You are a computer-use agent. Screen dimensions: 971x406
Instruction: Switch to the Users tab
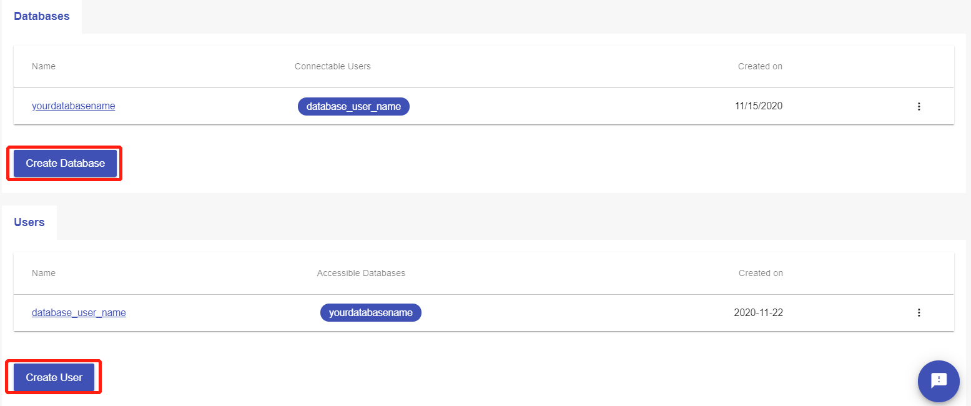(x=29, y=222)
